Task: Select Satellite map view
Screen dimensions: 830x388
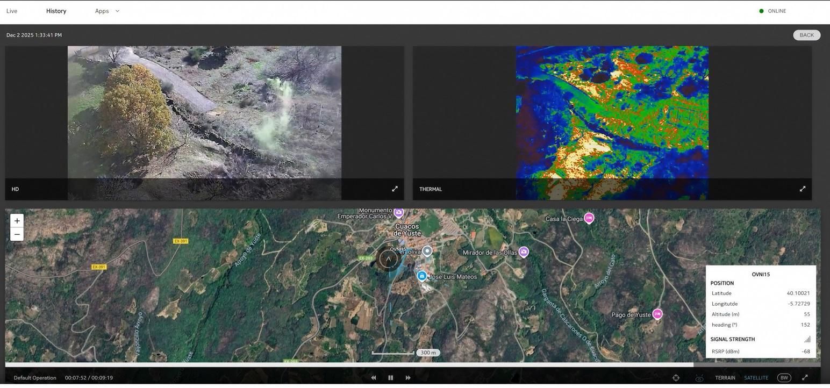Action: [756, 378]
